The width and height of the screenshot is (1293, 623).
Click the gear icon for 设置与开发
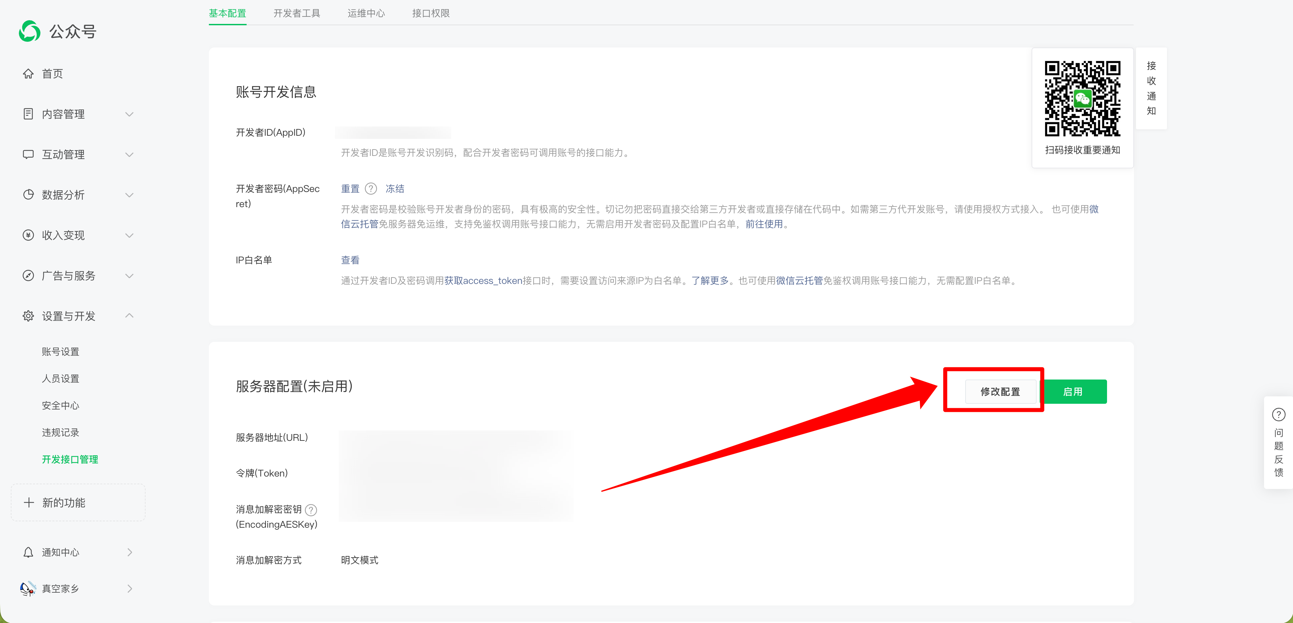(28, 316)
